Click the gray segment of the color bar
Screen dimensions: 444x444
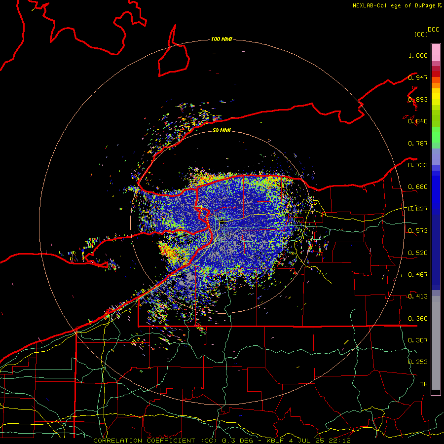pyautogui.click(x=436, y=343)
